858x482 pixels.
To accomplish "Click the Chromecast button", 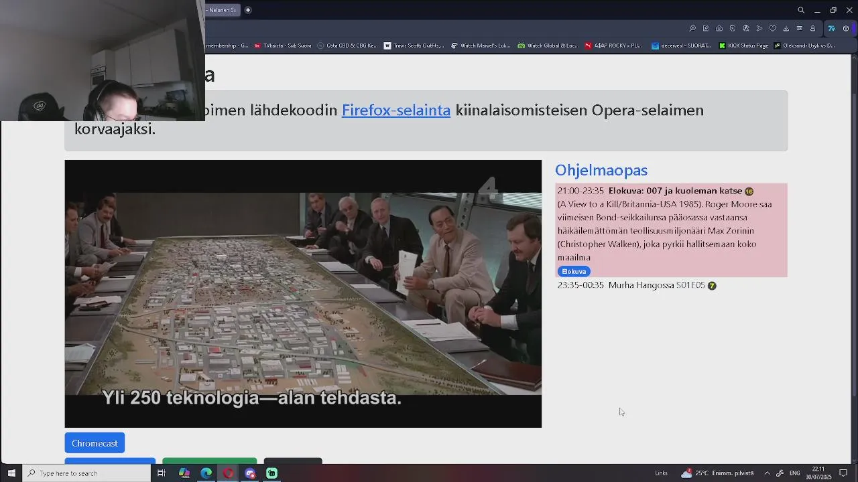I will [95, 443].
